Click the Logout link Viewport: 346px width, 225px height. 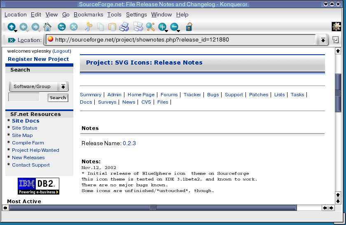62,51
